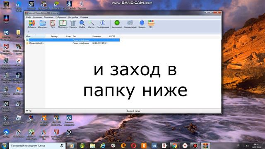
Task: Open Odnoklassniki orange taskbar icon
Action: click(144, 146)
